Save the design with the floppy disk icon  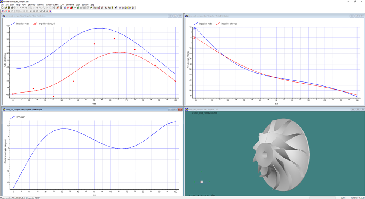click(9, 7)
